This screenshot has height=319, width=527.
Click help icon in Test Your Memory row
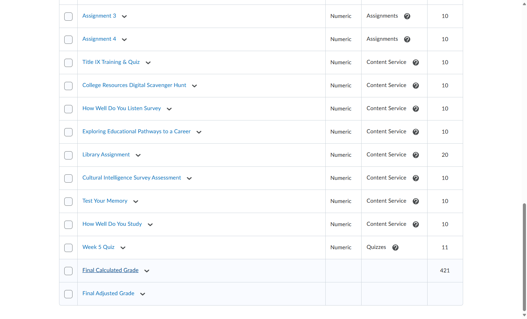pyautogui.click(x=416, y=201)
